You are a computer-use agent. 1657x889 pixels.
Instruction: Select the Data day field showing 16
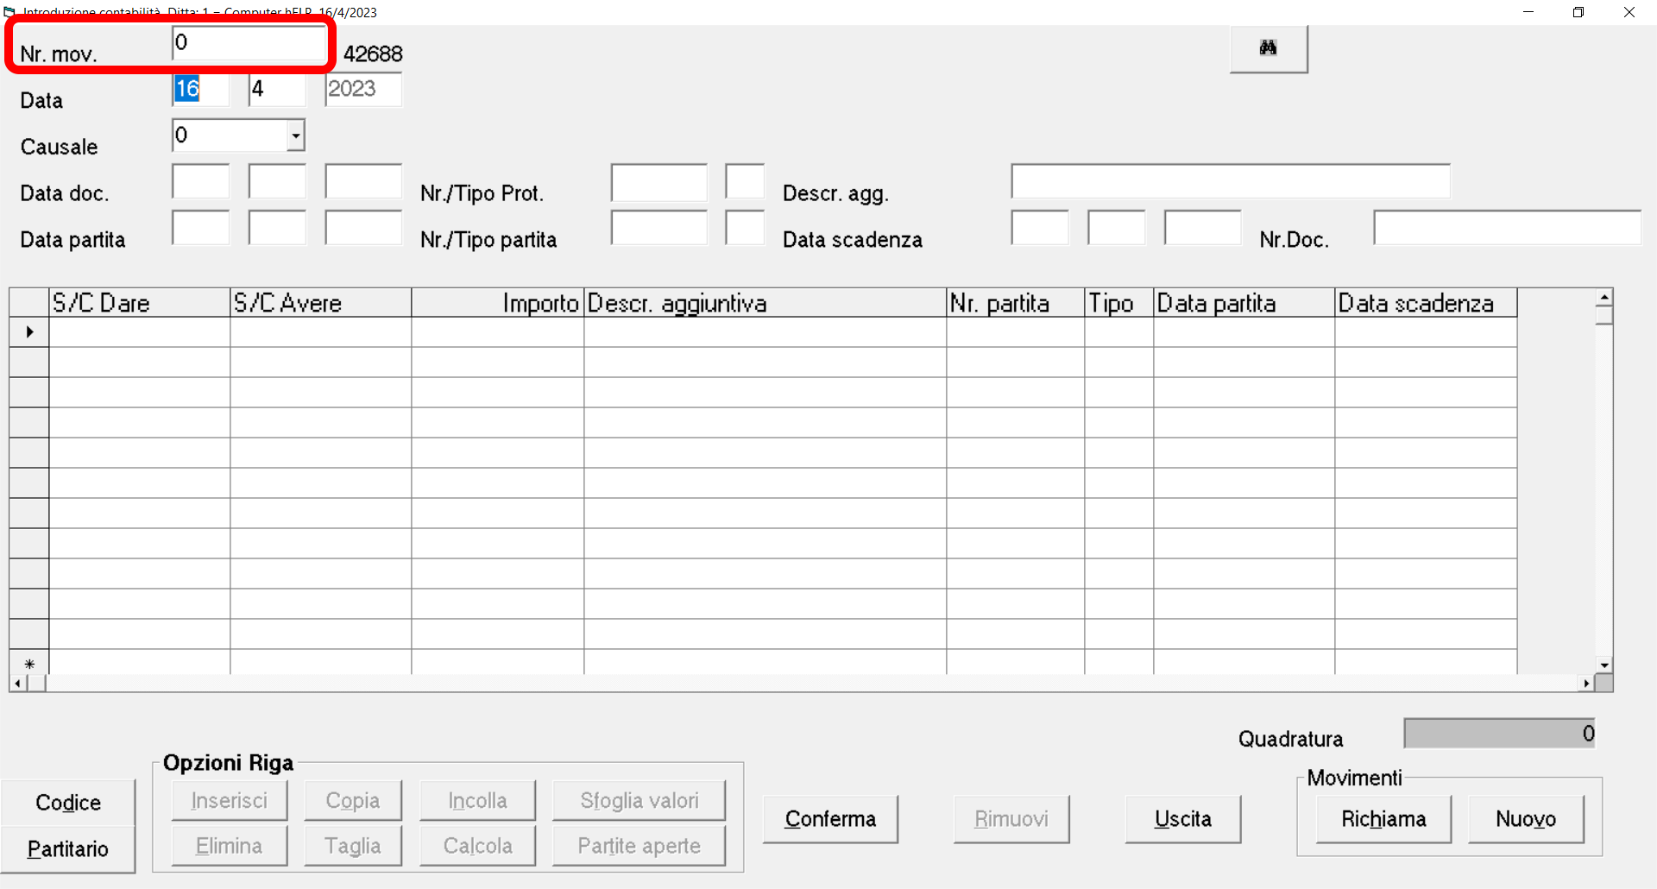(200, 89)
